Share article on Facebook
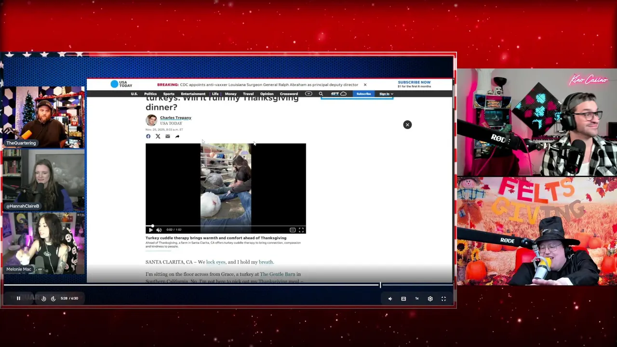Screen dimensions: 617x347 click(x=148, y=136)
